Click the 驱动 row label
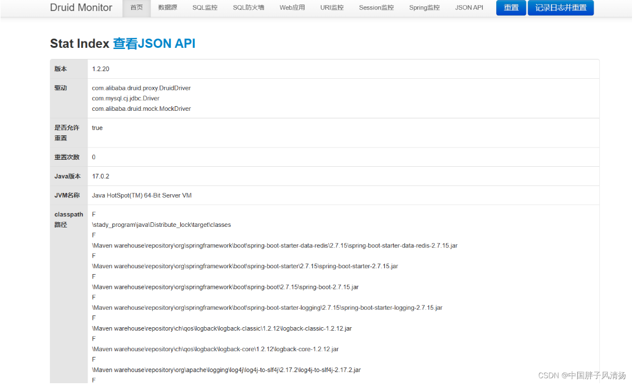Image resolution: width=639 pixels, height=389 pixels. tap(61, 88)
